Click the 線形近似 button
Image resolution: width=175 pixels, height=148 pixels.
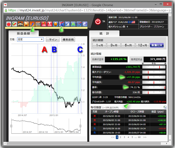68,39
